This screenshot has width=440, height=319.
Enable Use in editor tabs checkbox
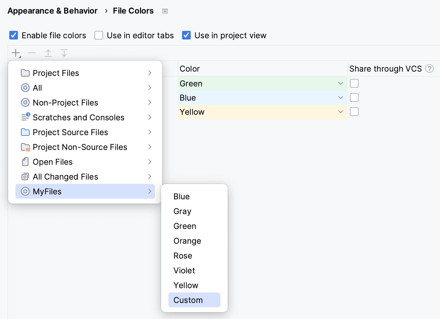[99, 35]
